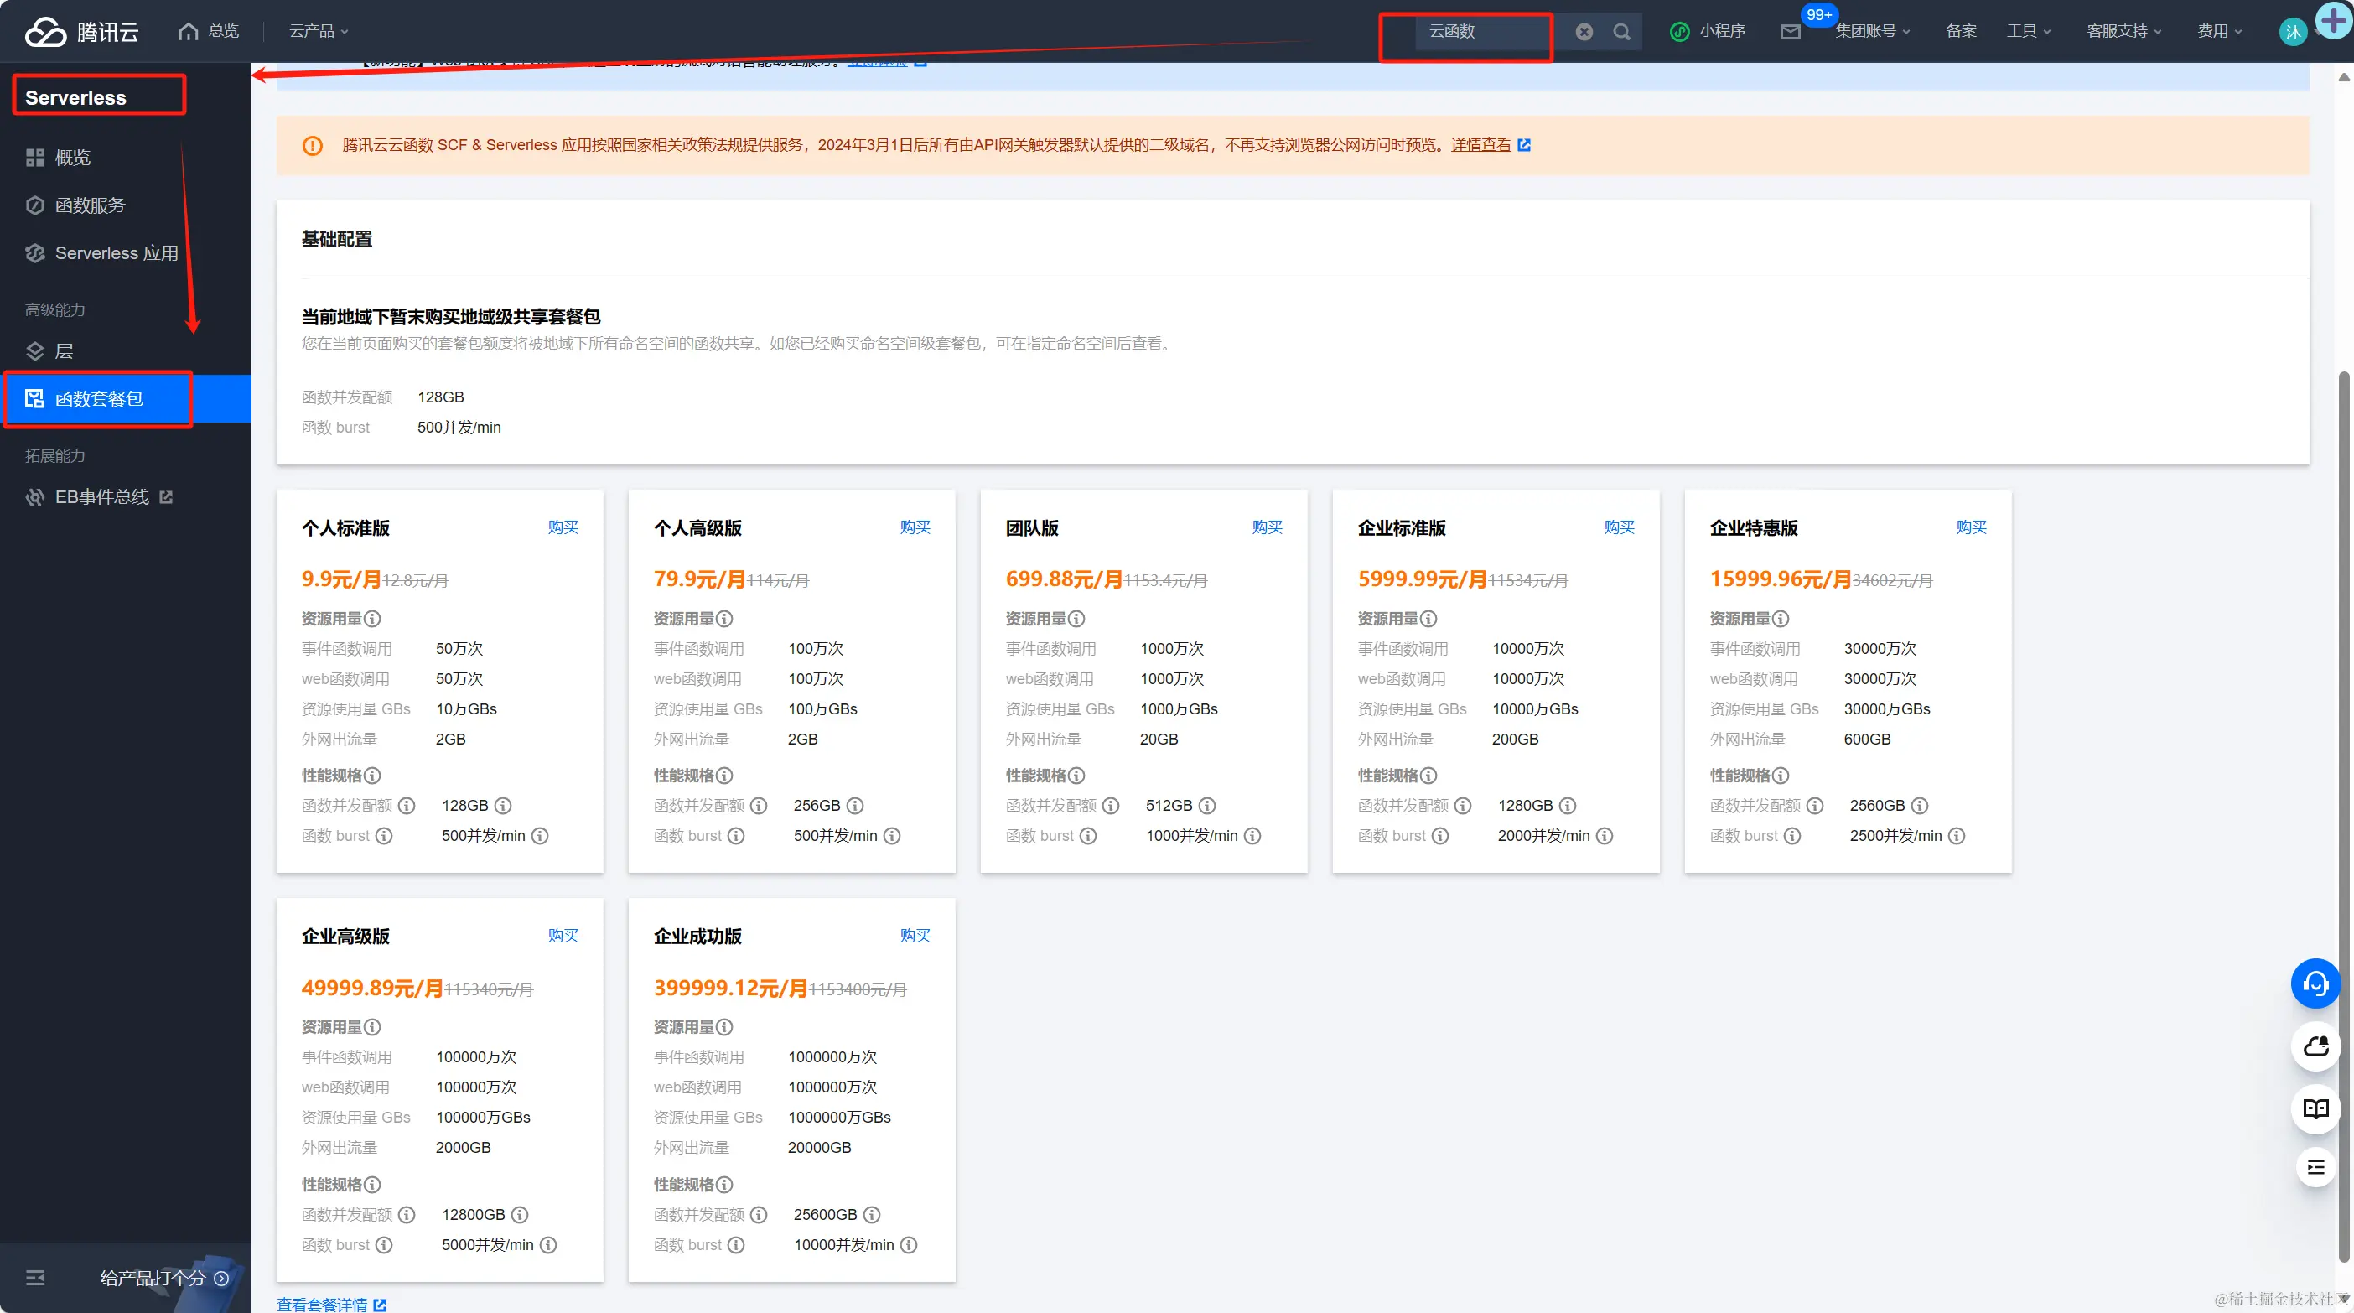The height and width of the screenshot is (1313, 2354).
Task: Open the mail messages envelope icon
Action: 1790,32
